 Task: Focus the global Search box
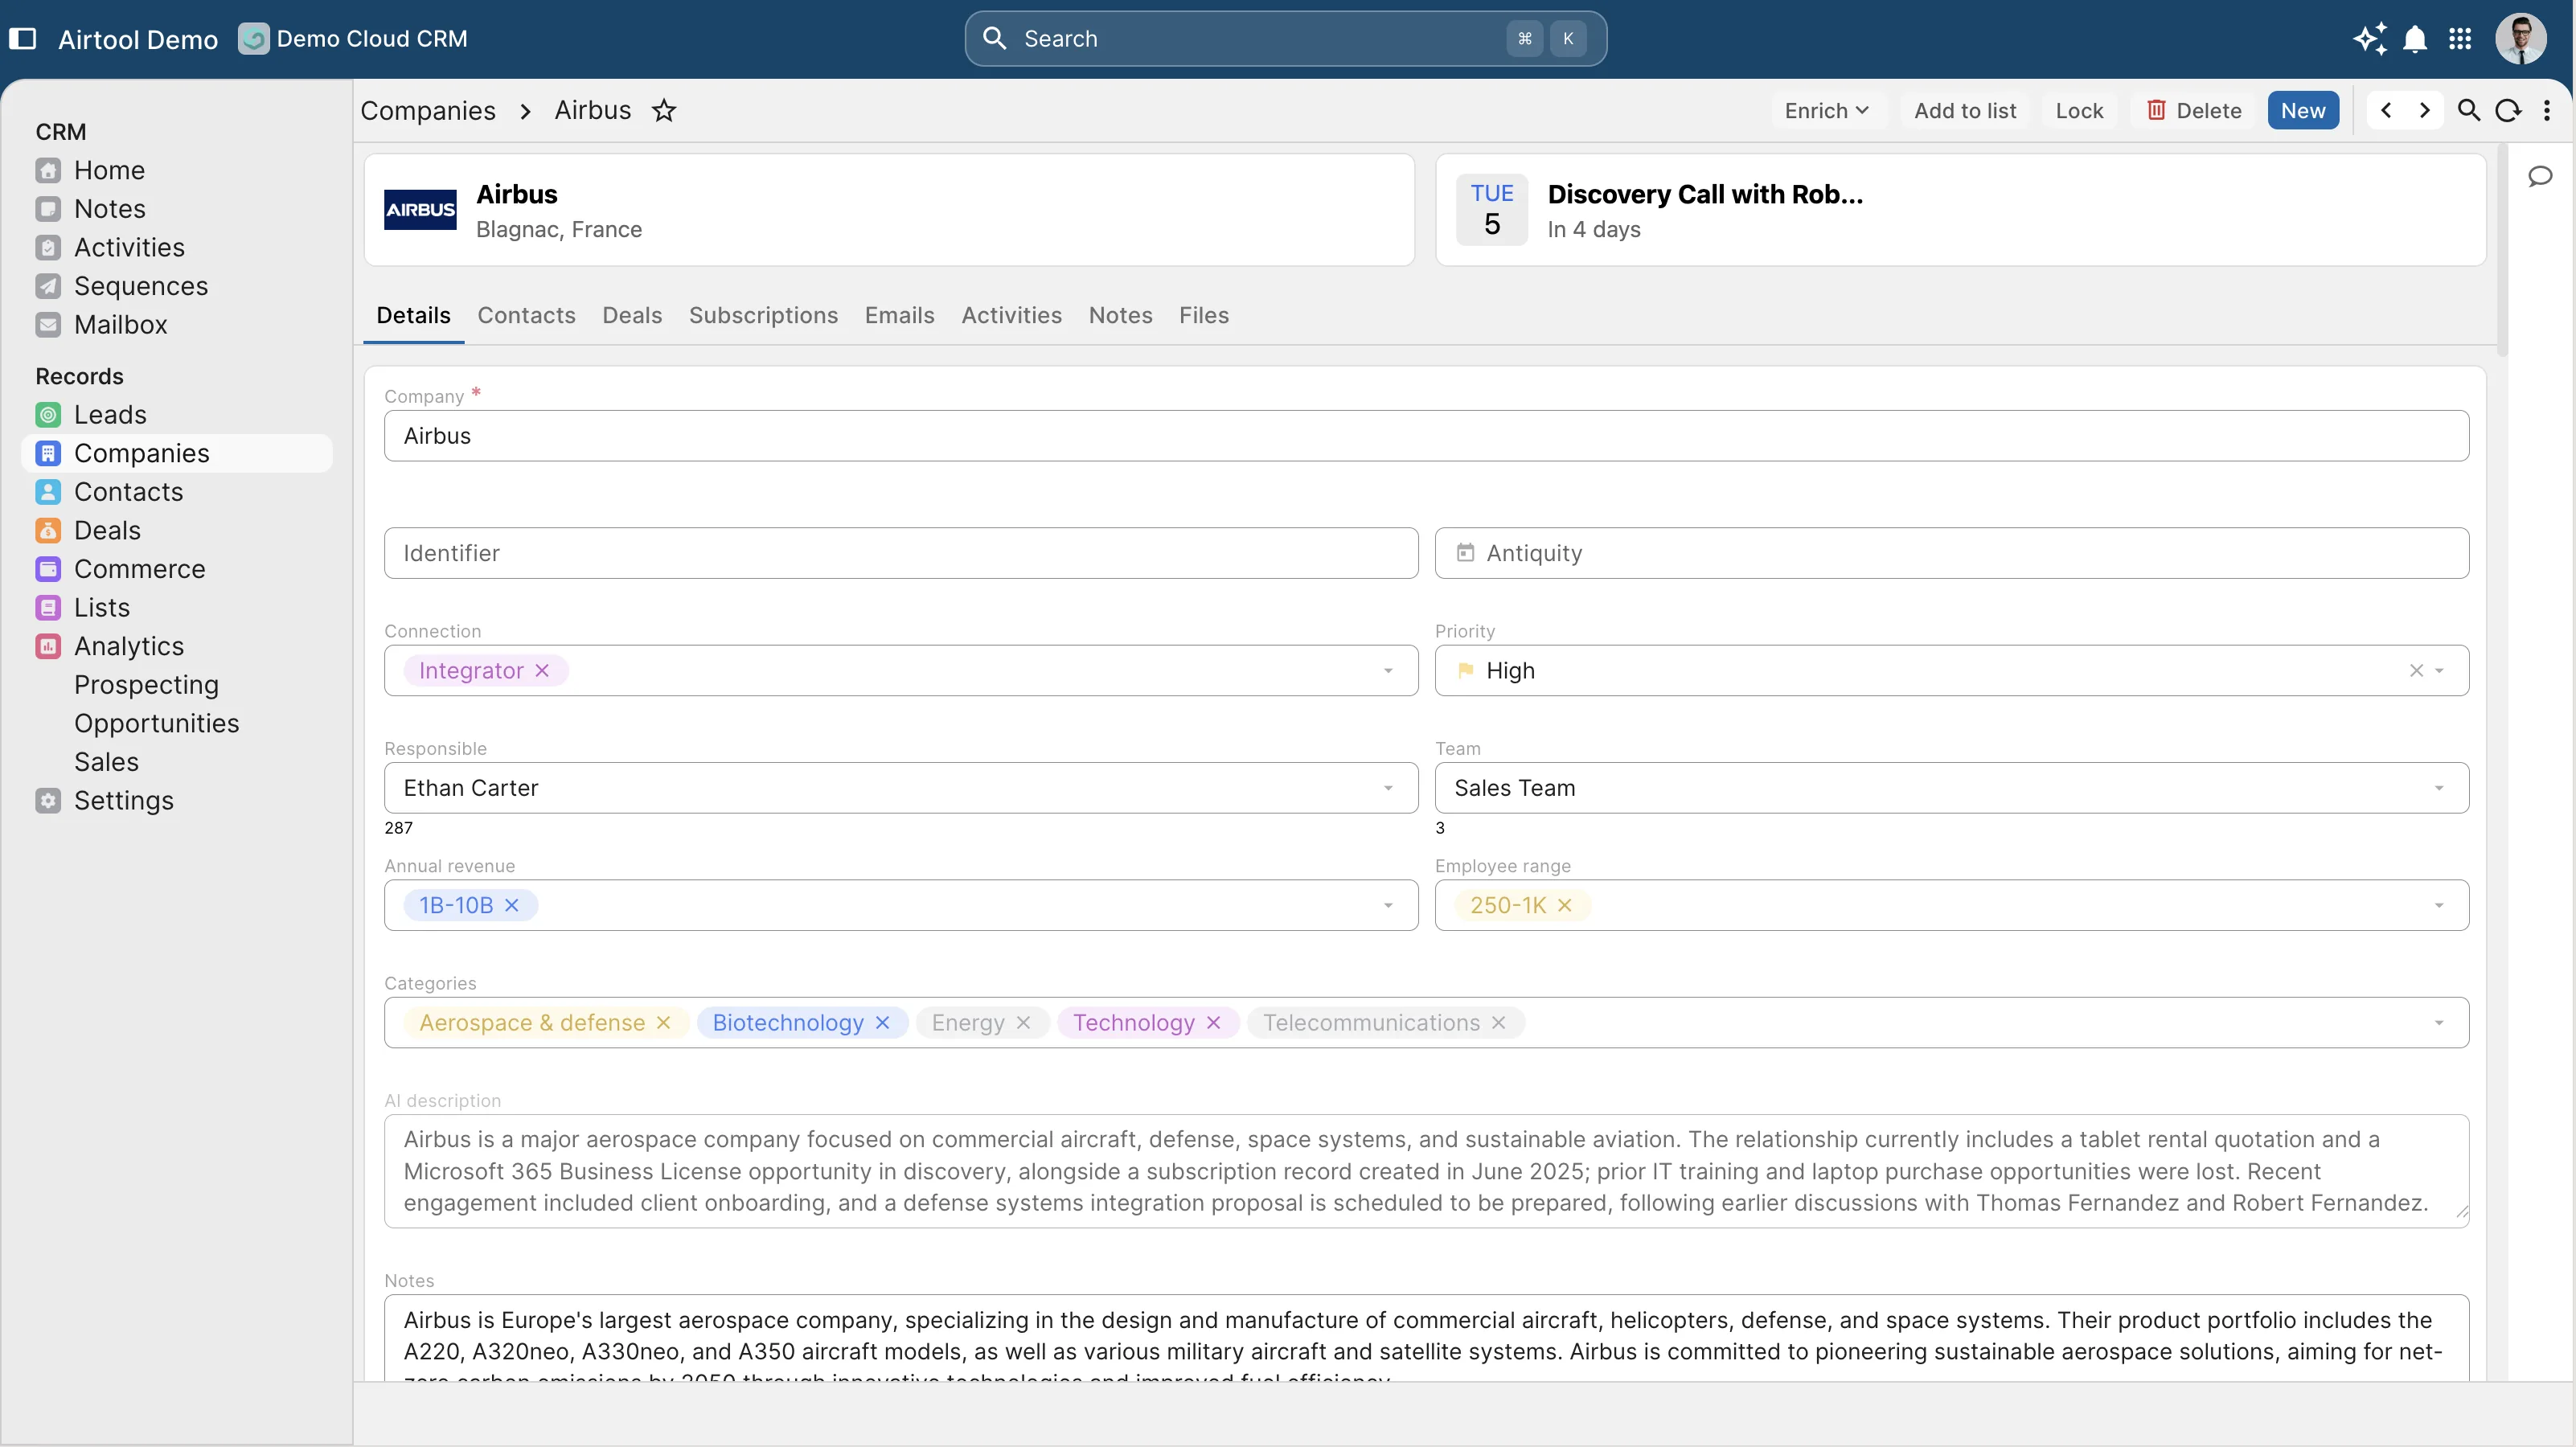pos(1285,39)
